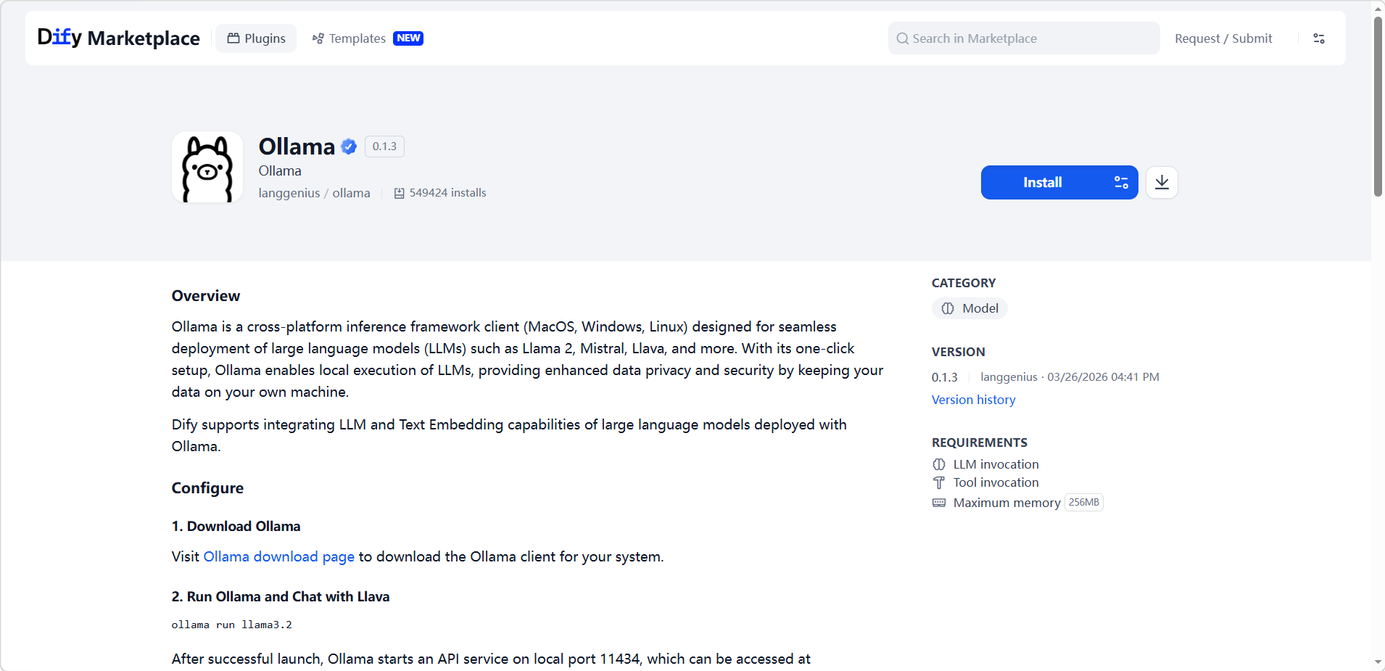Open the langgenius author link
The width and height of the screenshot is (1385, 671).
tap(289, 193)
